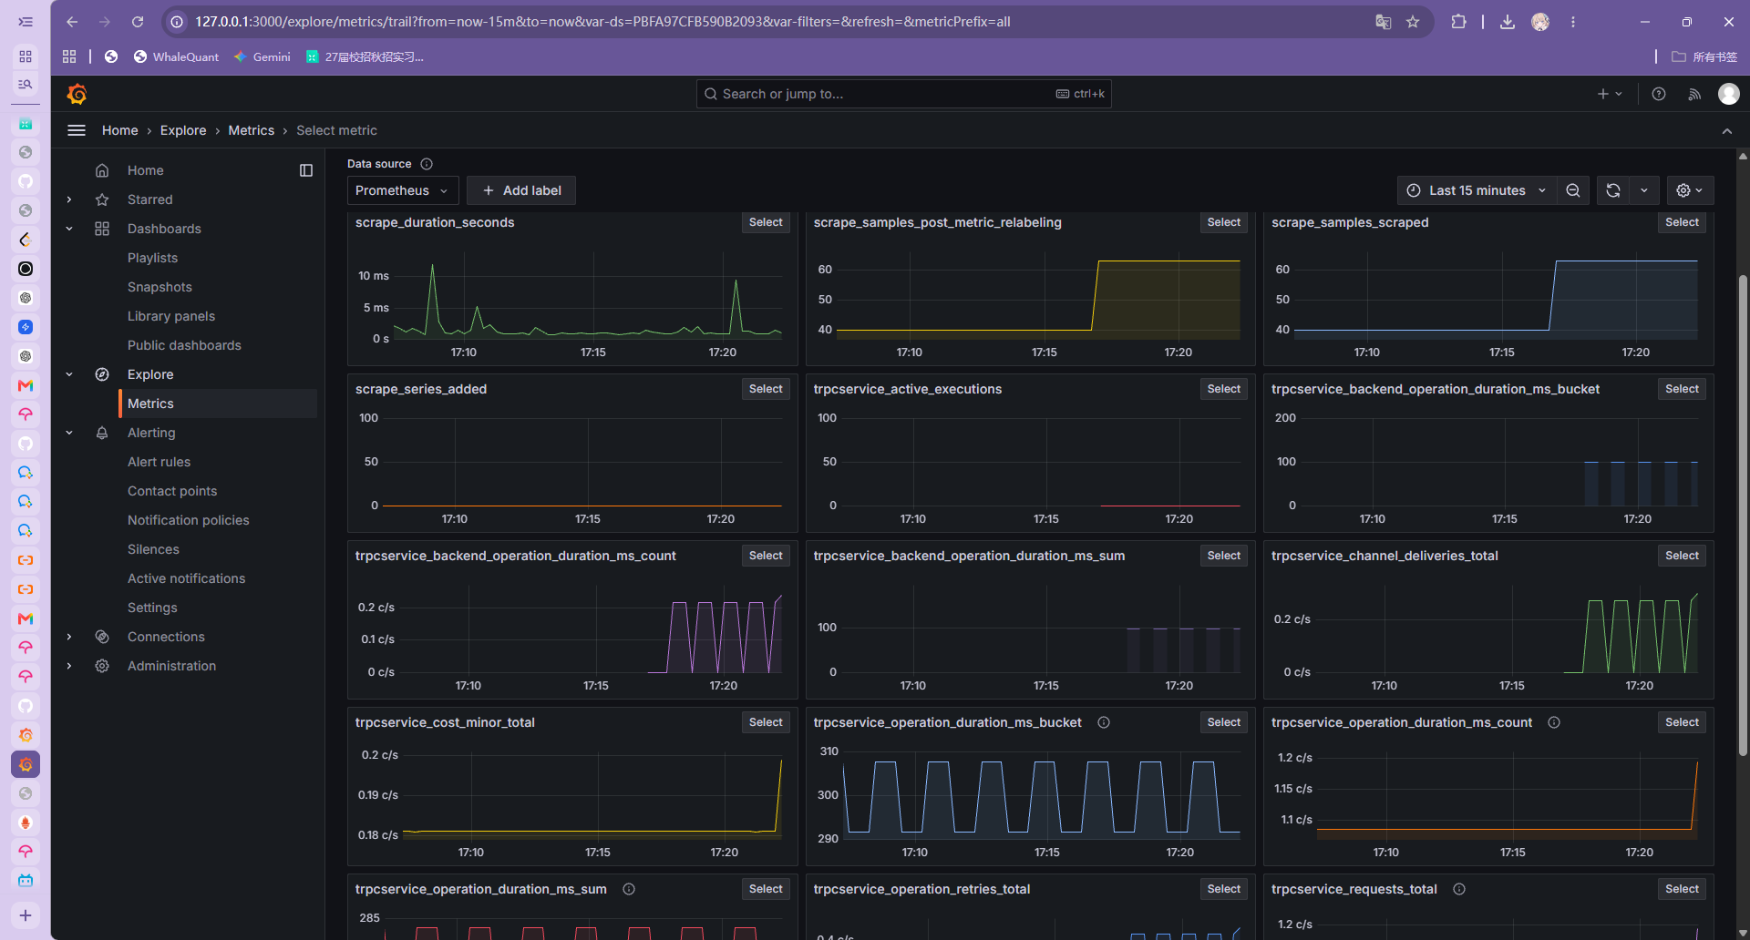Open the user profile avatar
Image resolution: width=1750 pixels, height=940 pixels.
(1728, 94)
